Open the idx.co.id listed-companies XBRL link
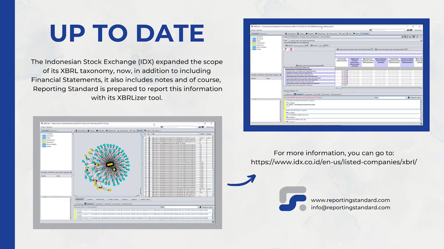444x249 pixels. tap(334, 162)
